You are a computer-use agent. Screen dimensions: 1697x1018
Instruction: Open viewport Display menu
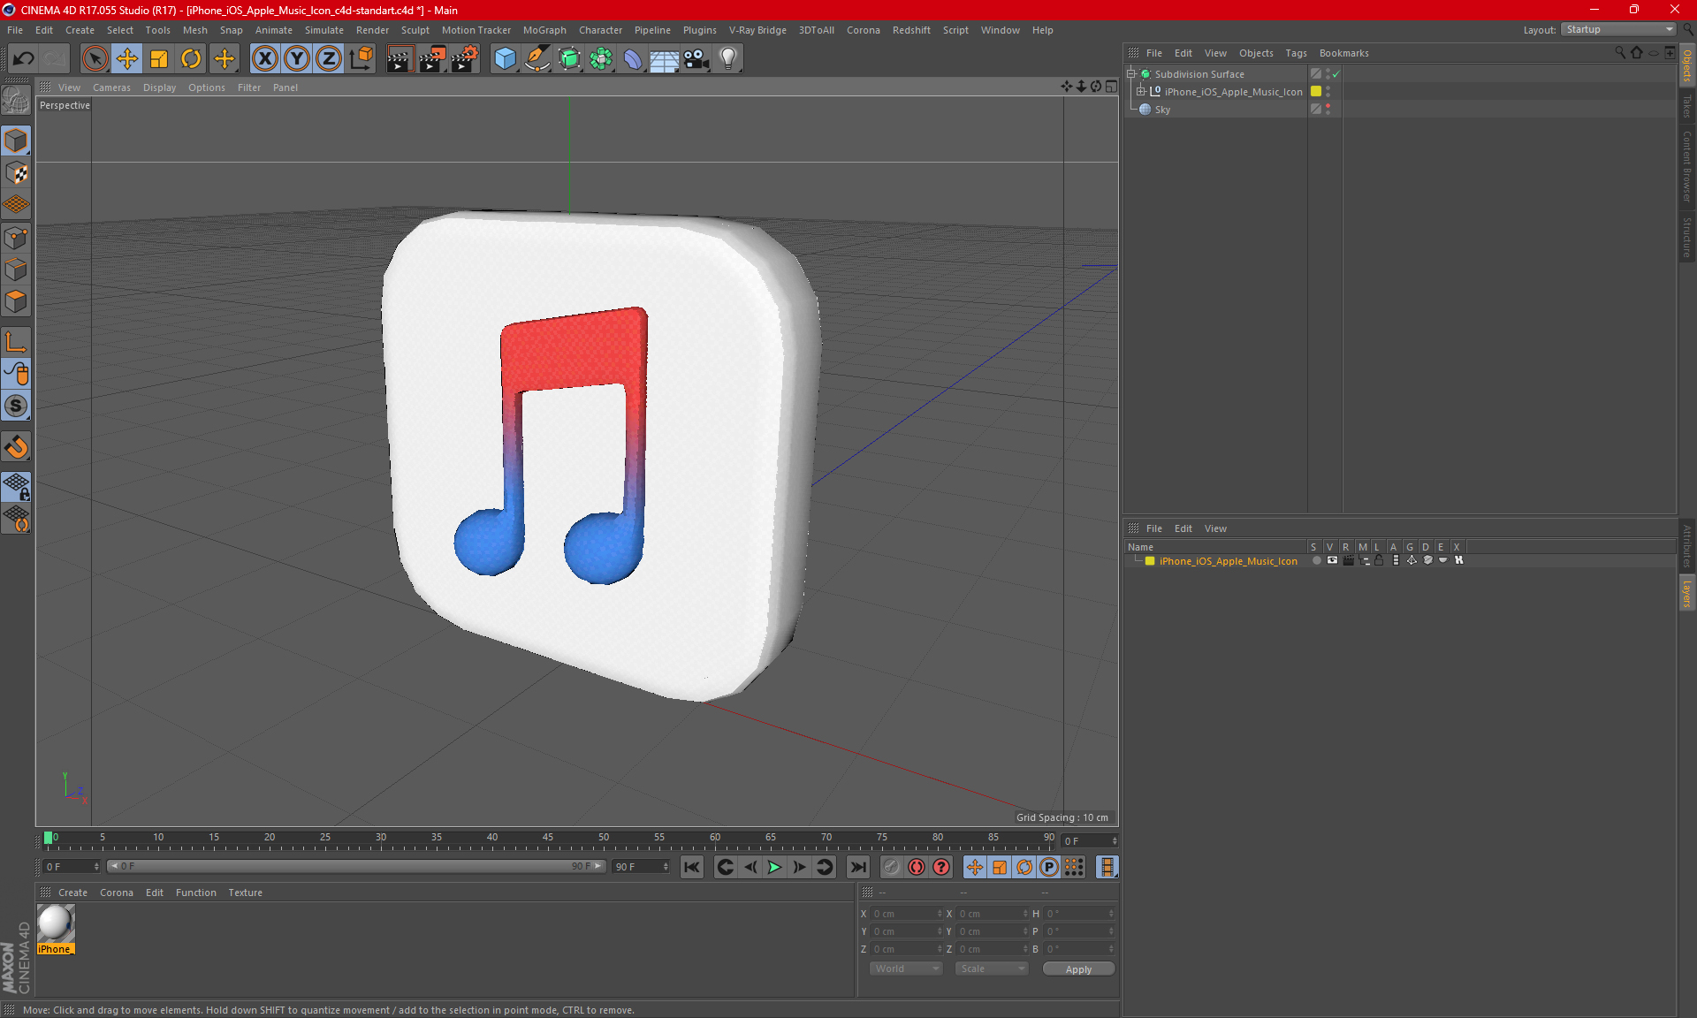tap(159, 87)
